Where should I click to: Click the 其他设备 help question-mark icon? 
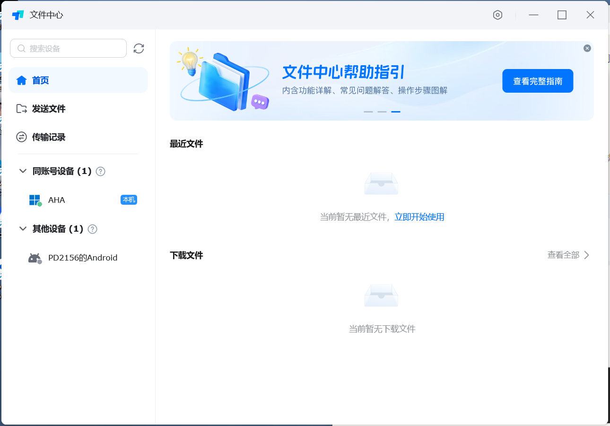click(x=93, y=229)
